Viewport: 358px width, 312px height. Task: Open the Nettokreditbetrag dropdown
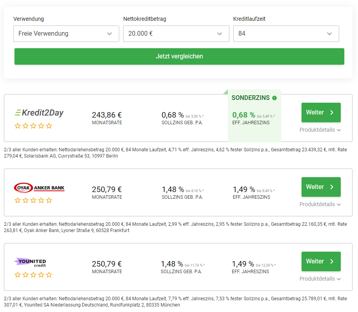click(x=176, y=34)
